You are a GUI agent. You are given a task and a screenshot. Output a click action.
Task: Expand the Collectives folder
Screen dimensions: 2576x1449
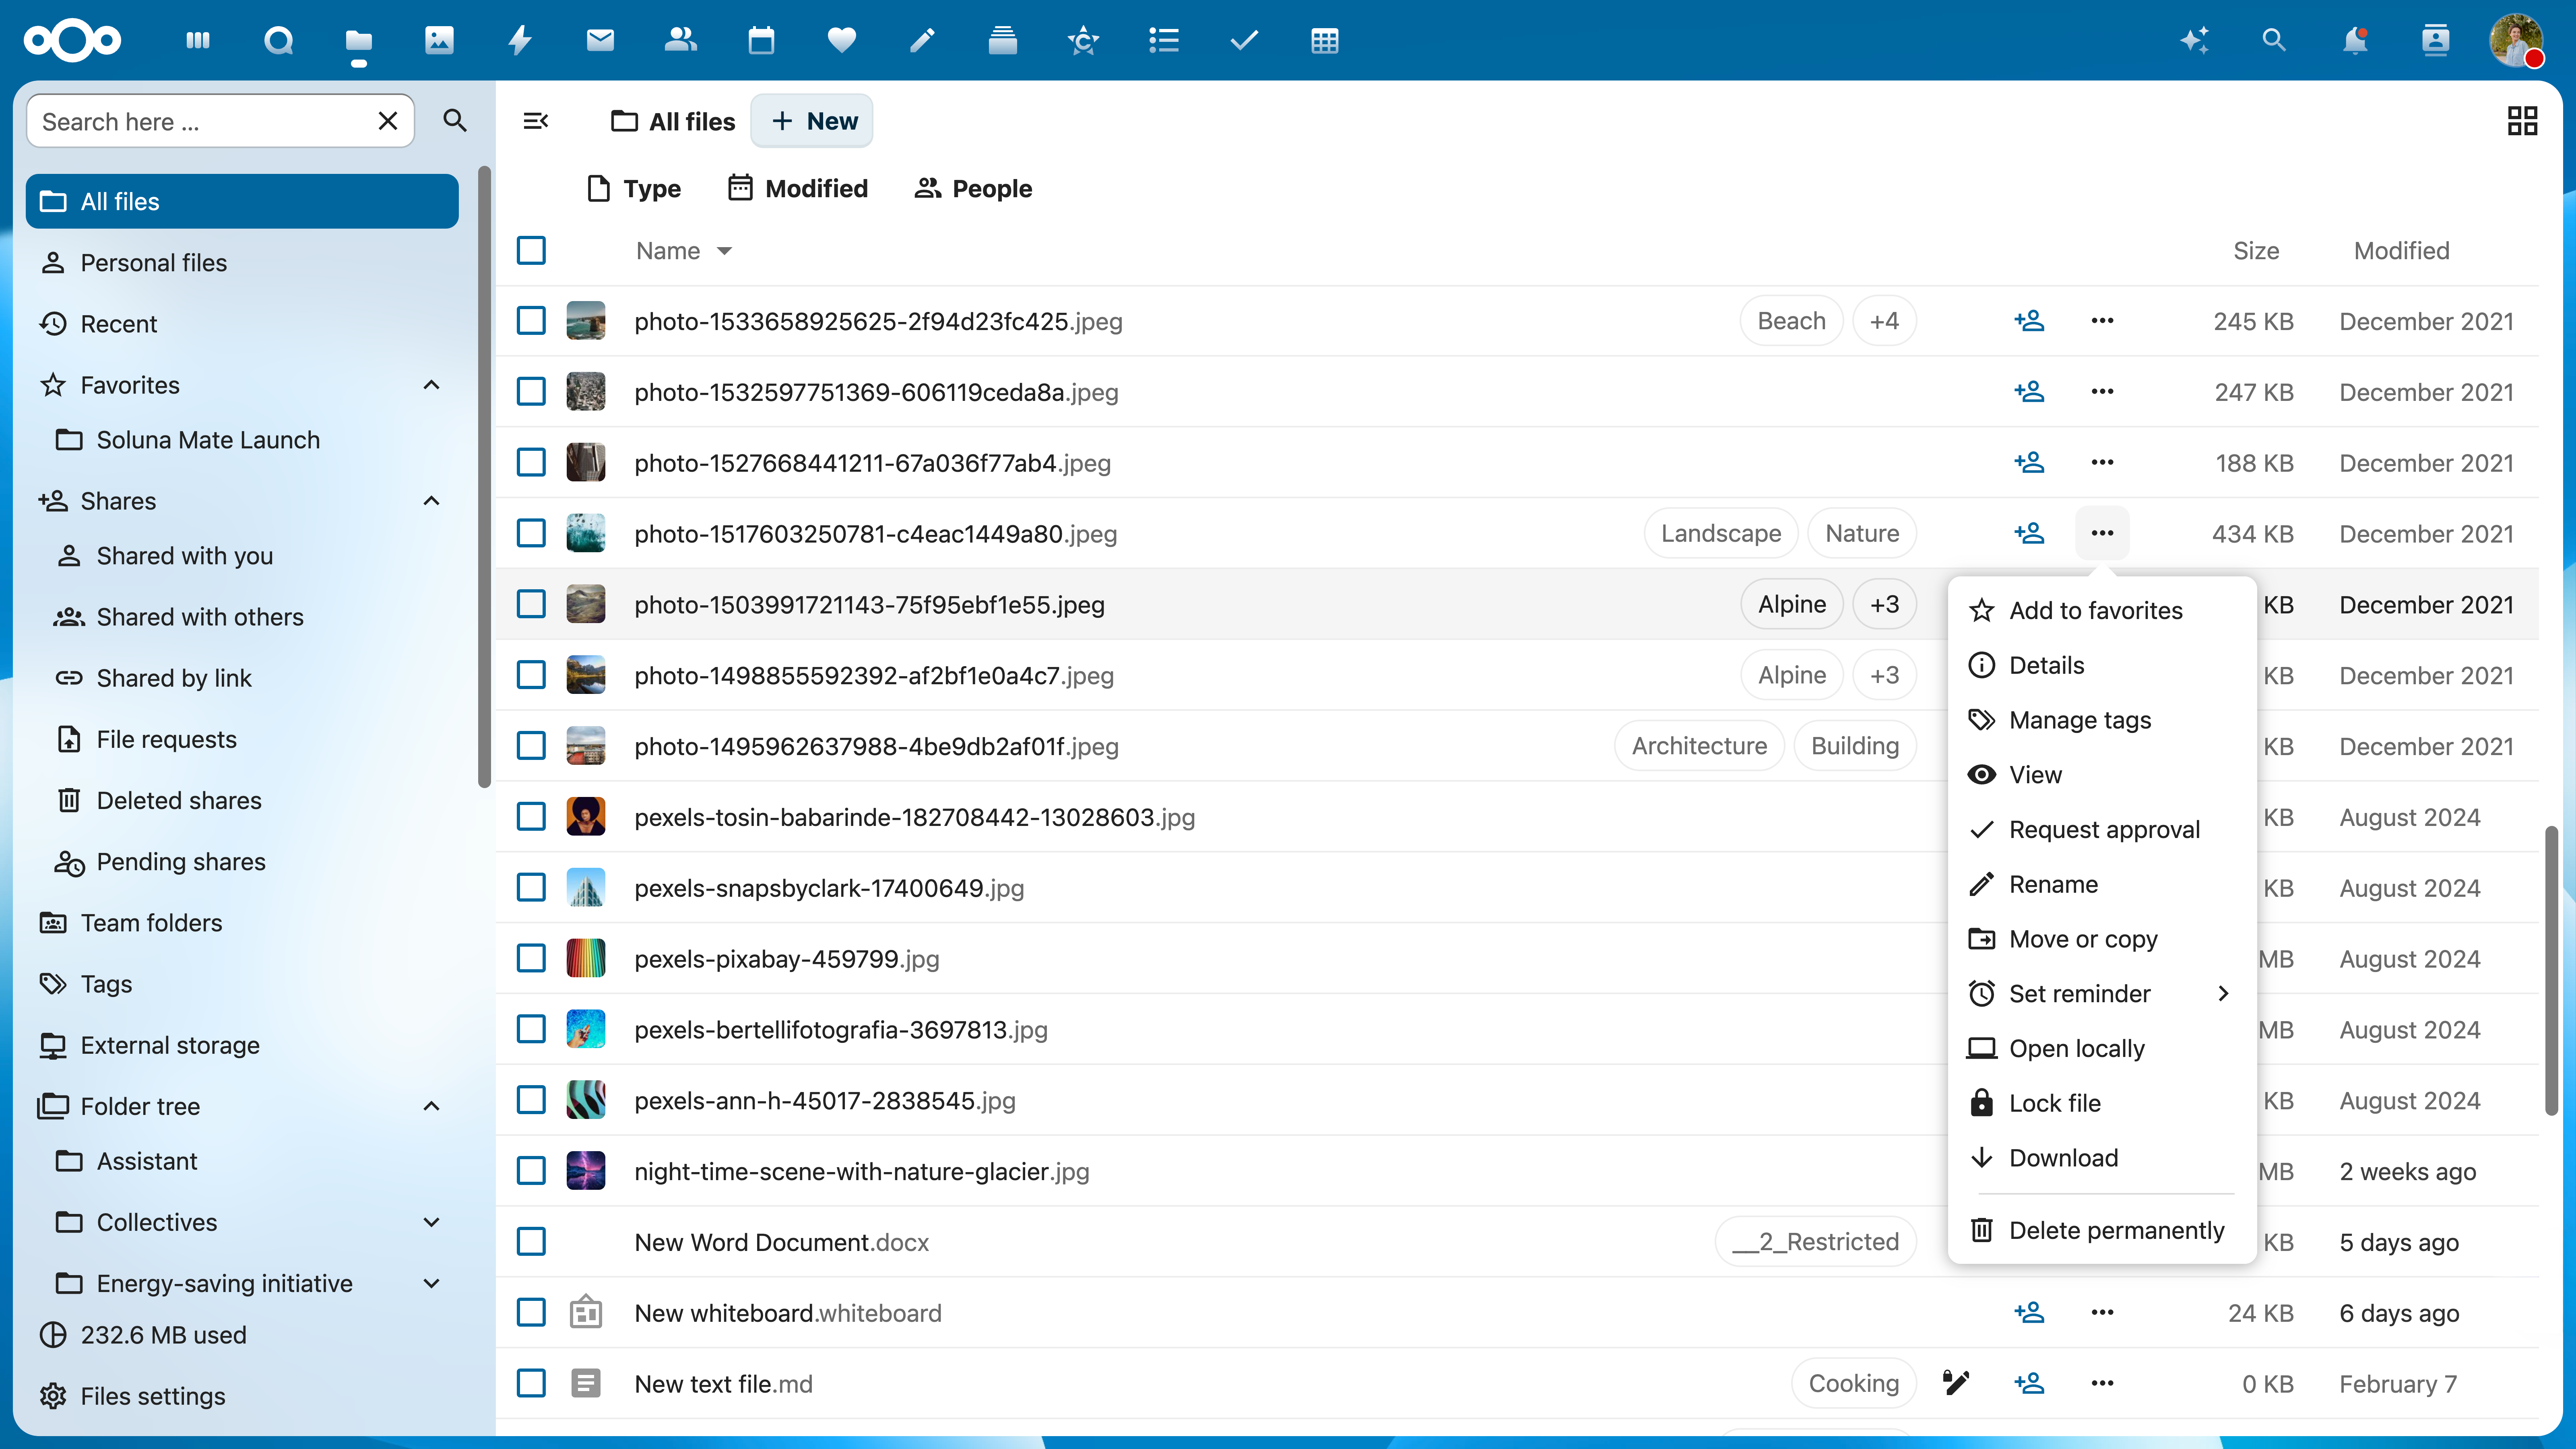pos(431,1221)
